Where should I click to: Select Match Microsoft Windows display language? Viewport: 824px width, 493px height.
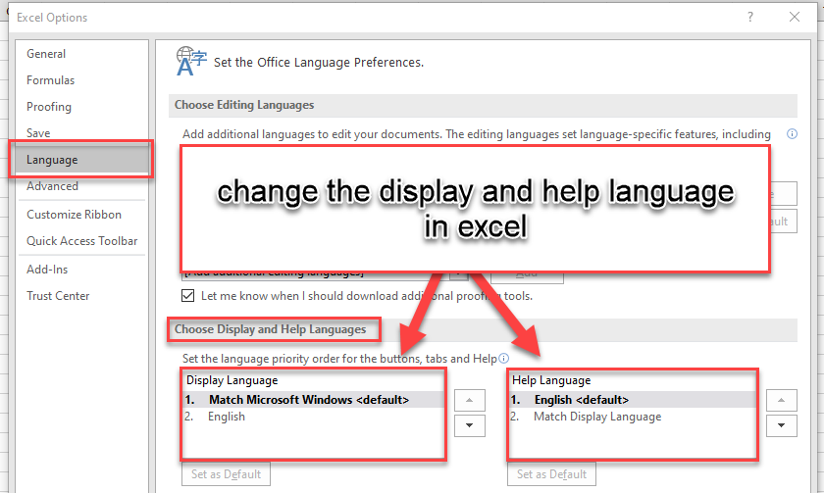coord(314,400)
